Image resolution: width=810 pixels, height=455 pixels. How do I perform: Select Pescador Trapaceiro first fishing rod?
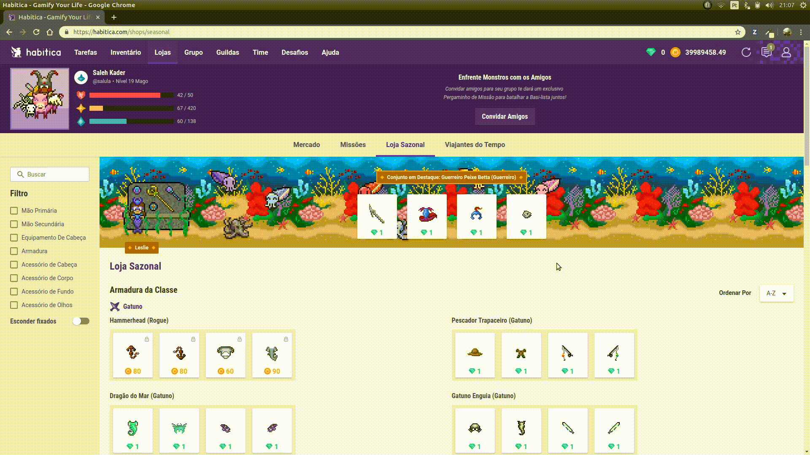coord(568,355)
